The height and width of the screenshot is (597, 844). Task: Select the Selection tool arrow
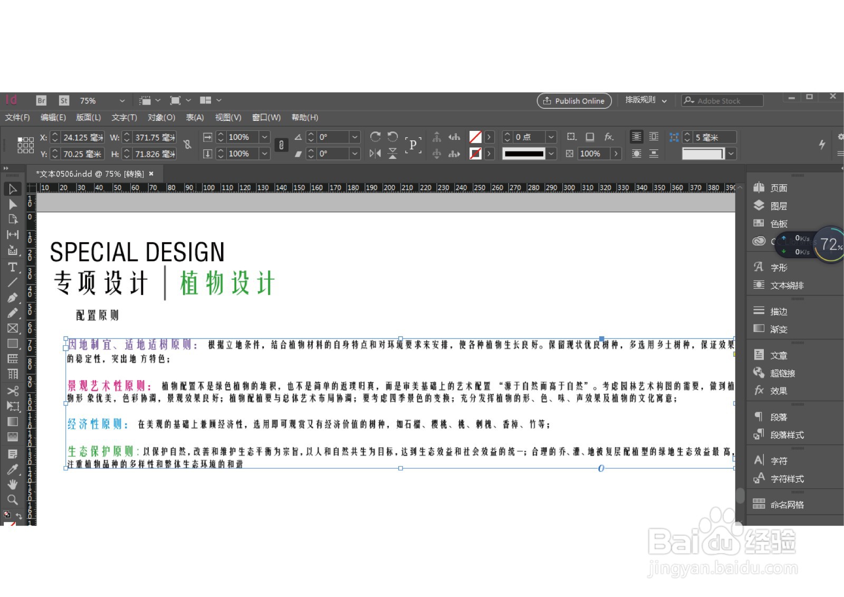(13, 189)
